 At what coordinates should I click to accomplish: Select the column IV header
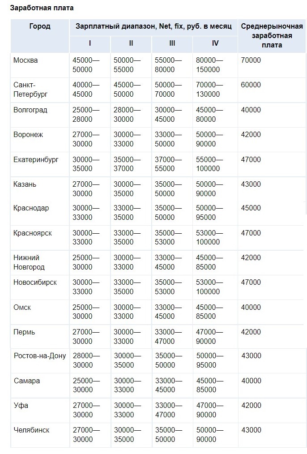(215, 43)
